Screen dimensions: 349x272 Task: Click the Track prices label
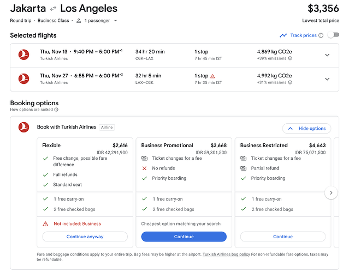click(303, 35)
